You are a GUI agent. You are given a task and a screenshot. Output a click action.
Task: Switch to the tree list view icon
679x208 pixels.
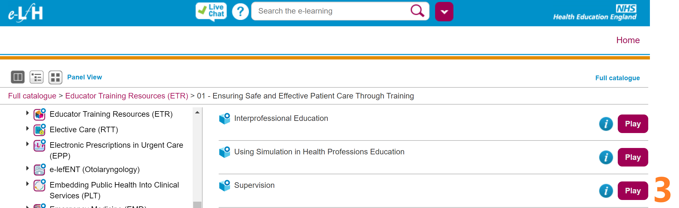point(37,77)
